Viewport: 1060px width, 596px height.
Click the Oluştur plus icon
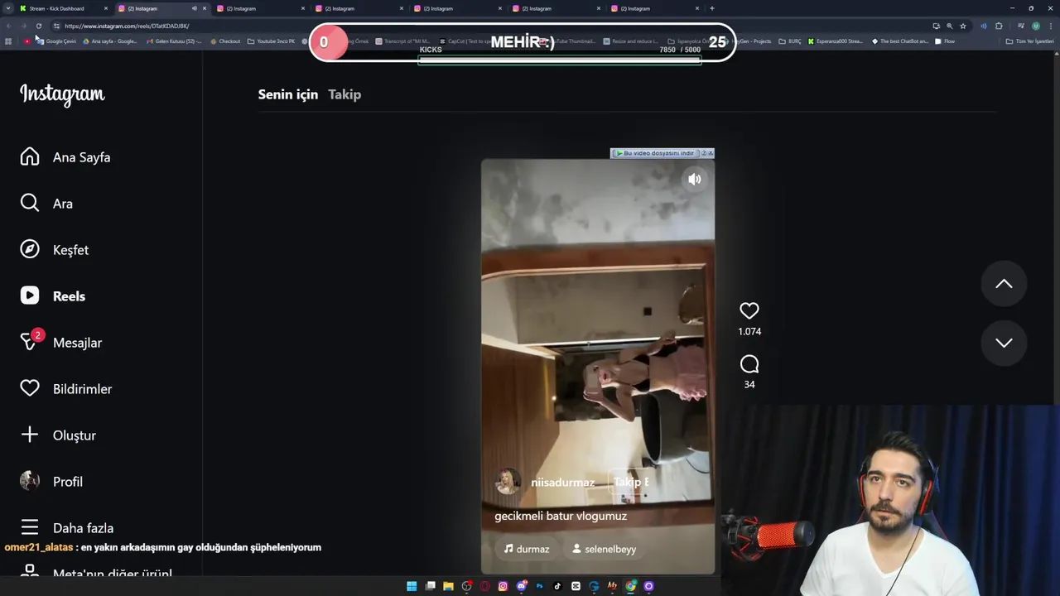click(30, 435)
